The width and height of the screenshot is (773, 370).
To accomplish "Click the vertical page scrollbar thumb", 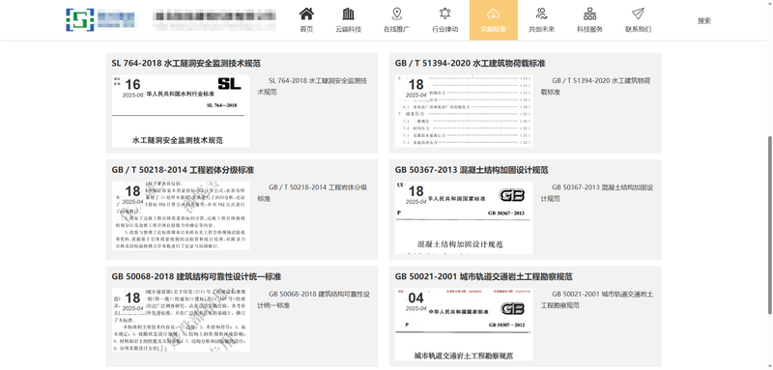I will click(x=770, y=225).
